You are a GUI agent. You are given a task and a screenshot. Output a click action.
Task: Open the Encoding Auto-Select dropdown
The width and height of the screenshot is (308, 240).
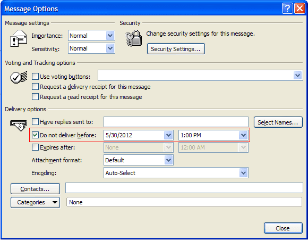tap(243, 173)
